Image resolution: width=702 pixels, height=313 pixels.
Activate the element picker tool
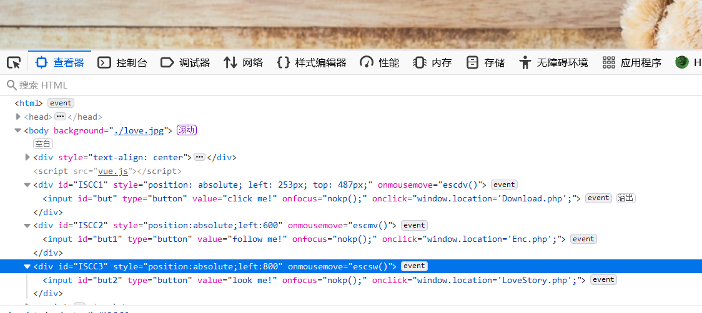[x=14, y=62]
